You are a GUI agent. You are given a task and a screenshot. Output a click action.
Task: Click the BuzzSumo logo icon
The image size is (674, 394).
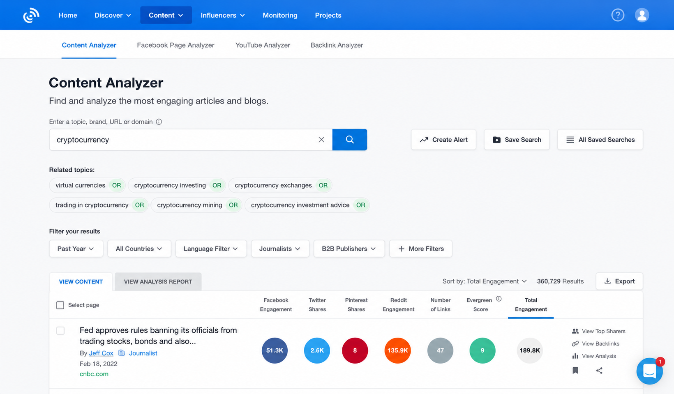click(x=31, y=15)
